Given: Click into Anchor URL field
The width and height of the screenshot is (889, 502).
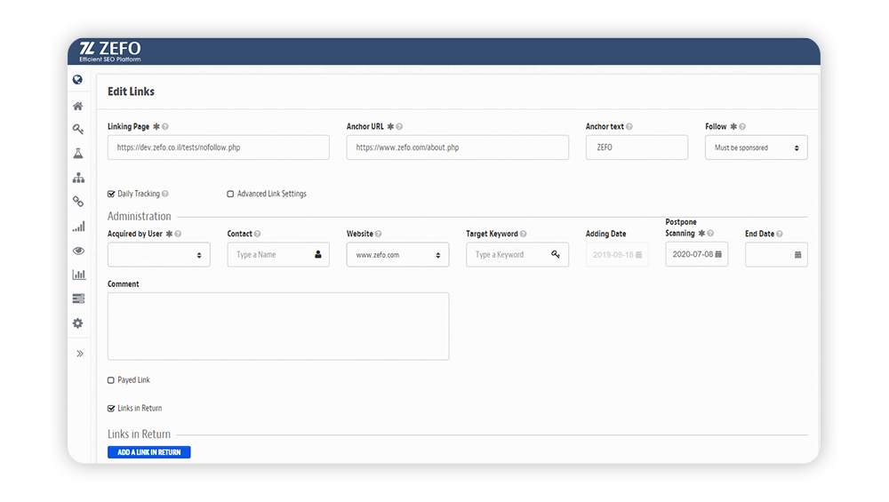Looking at the screenshot, I should coord(458,147).
